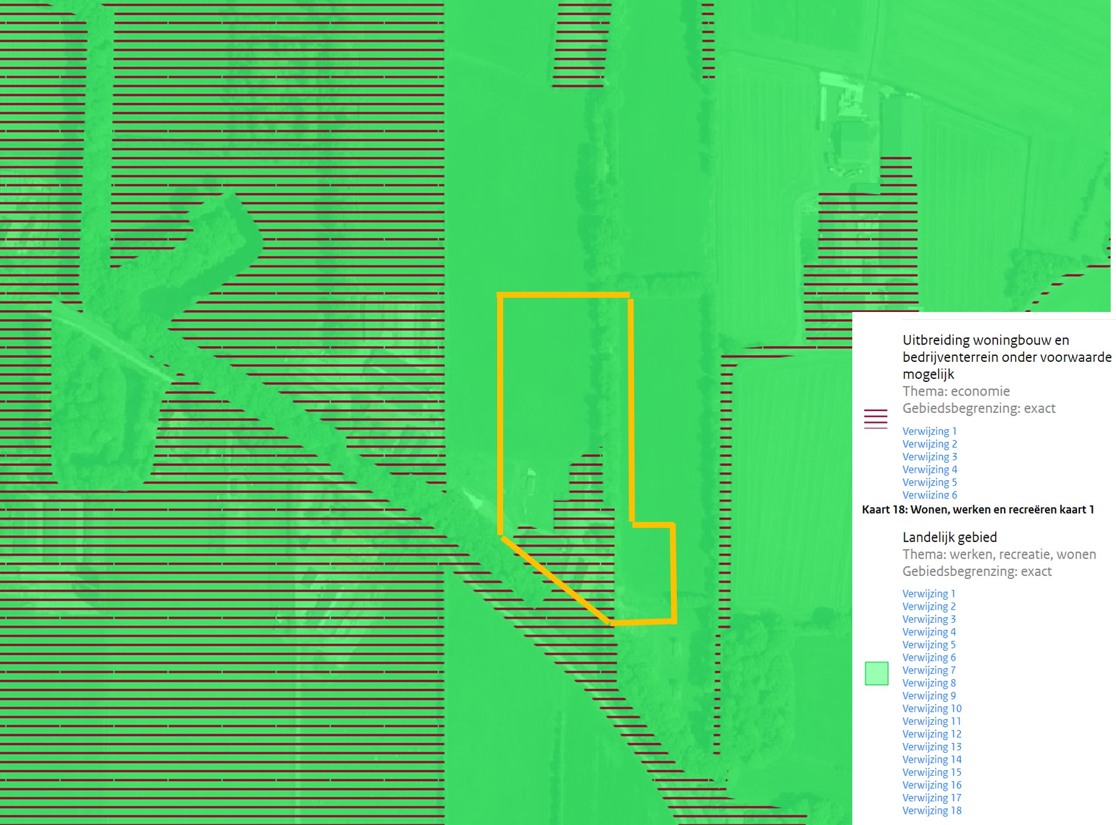
Task: Click Verwijzing 5 under Landelijk gebied
Action: 929,645
